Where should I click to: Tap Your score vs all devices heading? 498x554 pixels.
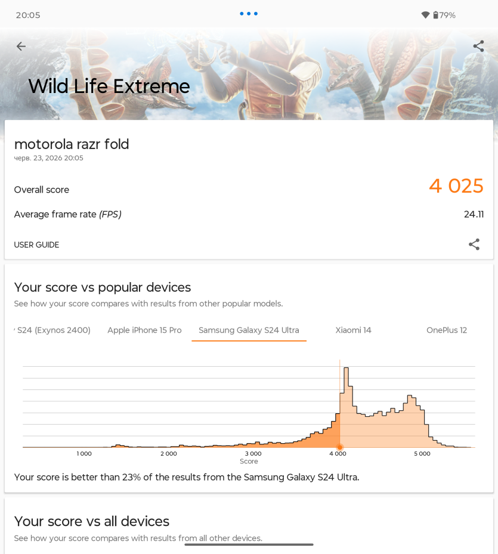92,521
